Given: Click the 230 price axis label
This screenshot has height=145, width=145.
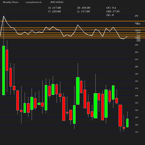Looking at the screenshot, I should tap(136, 45).
